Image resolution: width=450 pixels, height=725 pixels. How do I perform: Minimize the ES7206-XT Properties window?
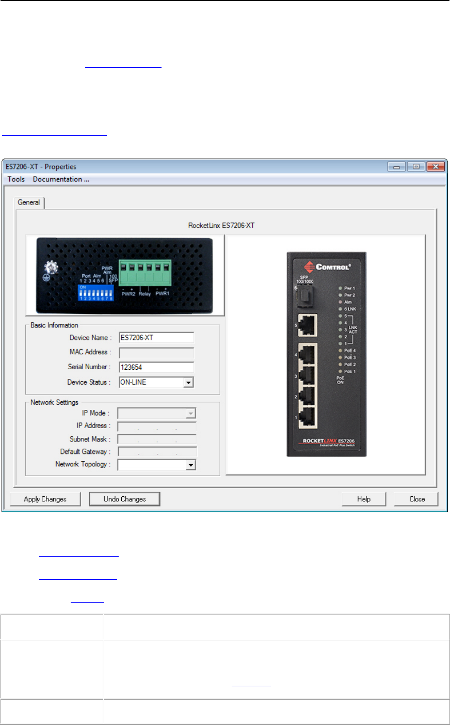click(x=397, y=167)
